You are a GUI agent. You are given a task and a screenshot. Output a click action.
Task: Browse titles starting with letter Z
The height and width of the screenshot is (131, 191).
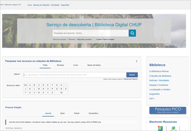(52, 92)
